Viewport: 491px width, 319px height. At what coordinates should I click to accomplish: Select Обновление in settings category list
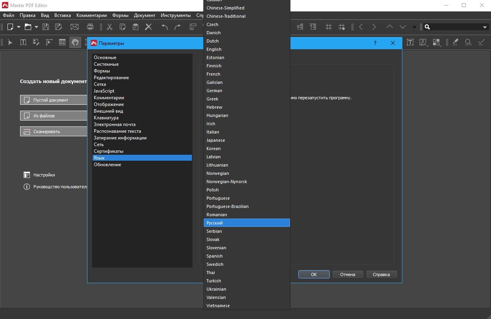107,165
